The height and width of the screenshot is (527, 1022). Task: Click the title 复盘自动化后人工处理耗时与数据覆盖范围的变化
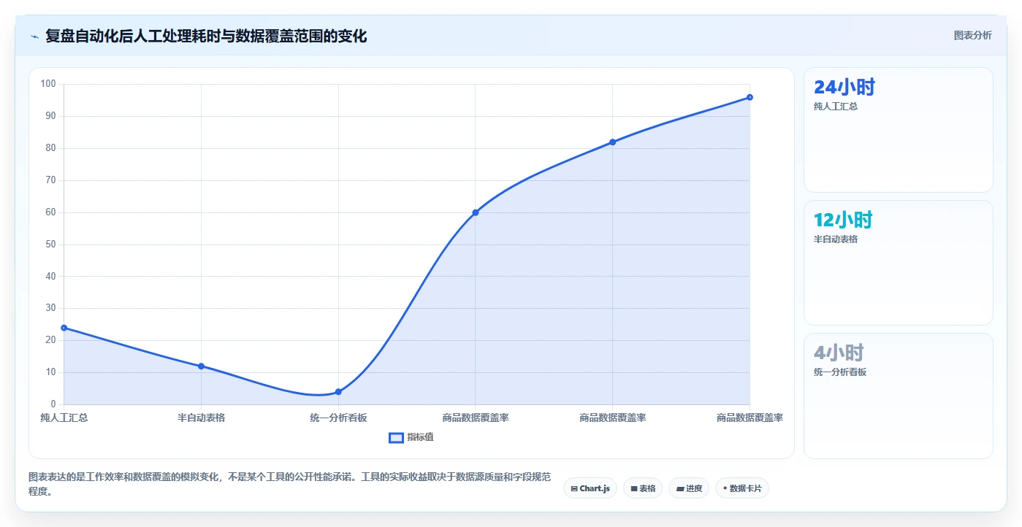tap(206, 36)
